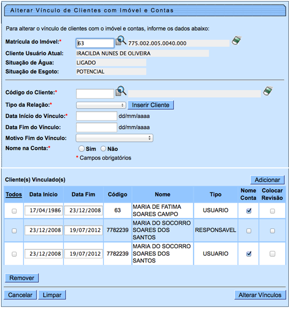Click the Remover button
The height and width of the screenshot is (315, 295).
pos(22,278)
